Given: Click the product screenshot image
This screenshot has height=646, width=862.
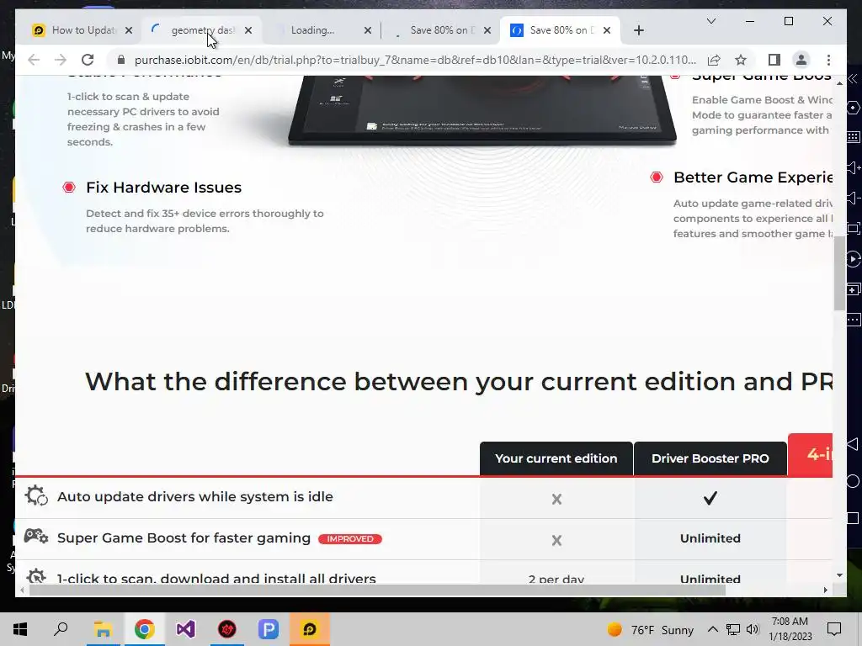Looking at the screenshot, I should [x=482, y=110].
